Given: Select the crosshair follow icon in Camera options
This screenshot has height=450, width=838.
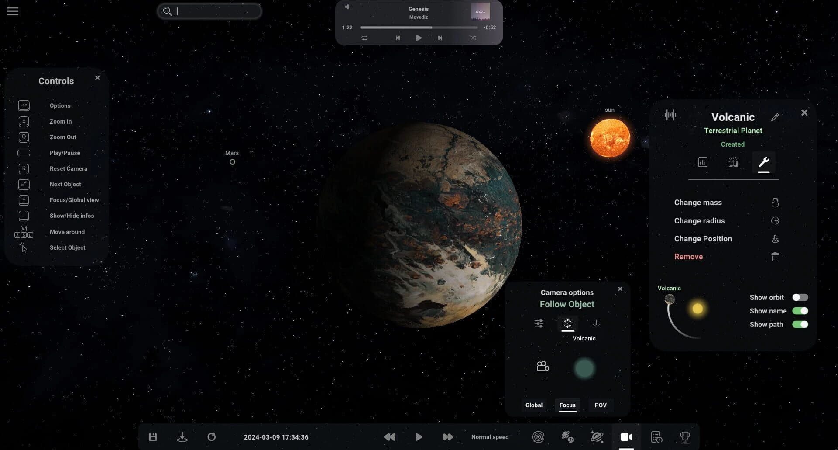Looking at the screenshot, I should point(567,323).
